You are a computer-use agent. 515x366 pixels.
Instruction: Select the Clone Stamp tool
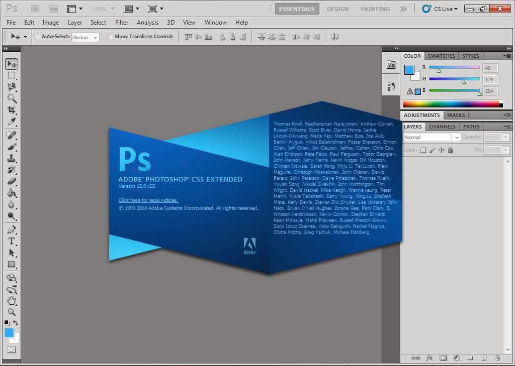click(x=12, y=158)
